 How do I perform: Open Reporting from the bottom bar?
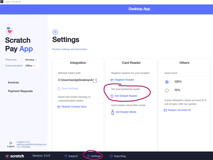tap(118, 156)
